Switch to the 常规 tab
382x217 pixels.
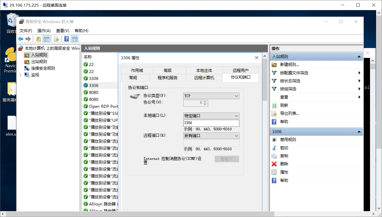tap(133, 78)
